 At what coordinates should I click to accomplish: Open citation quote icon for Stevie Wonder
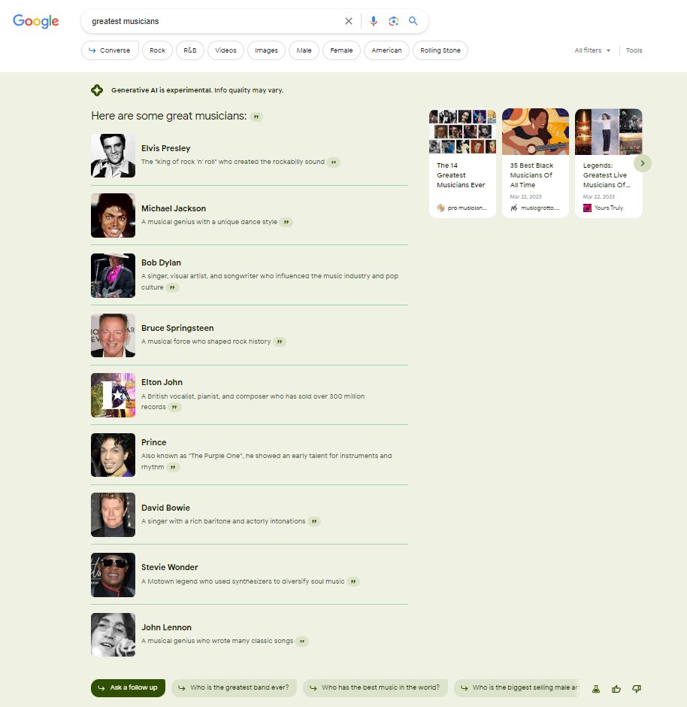[x=353, y=581]
